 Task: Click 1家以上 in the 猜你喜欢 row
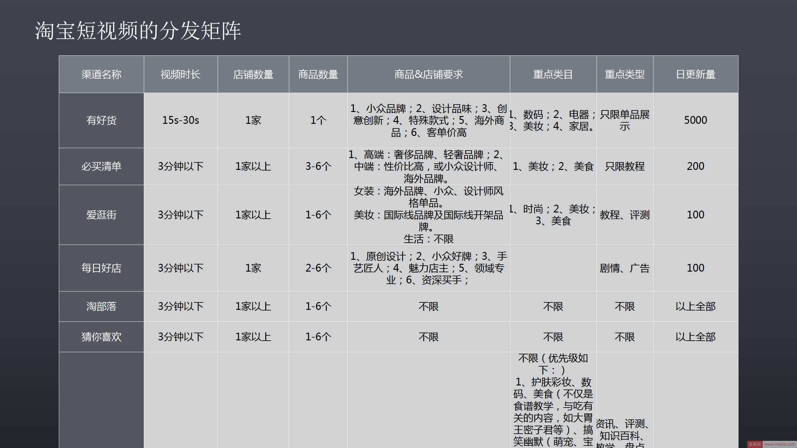253,337
